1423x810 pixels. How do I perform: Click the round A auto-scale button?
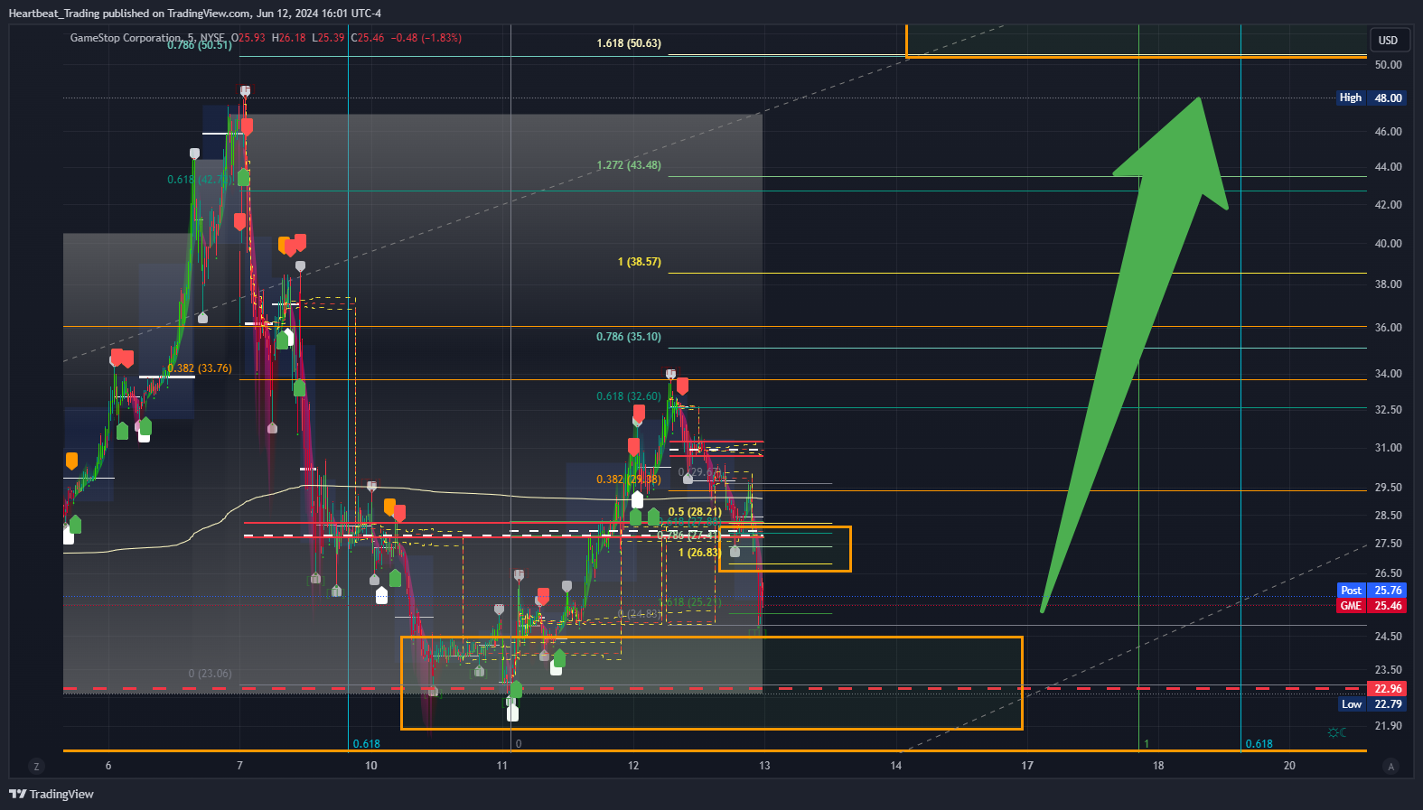pyautogui.click(x=1391, y=767)
